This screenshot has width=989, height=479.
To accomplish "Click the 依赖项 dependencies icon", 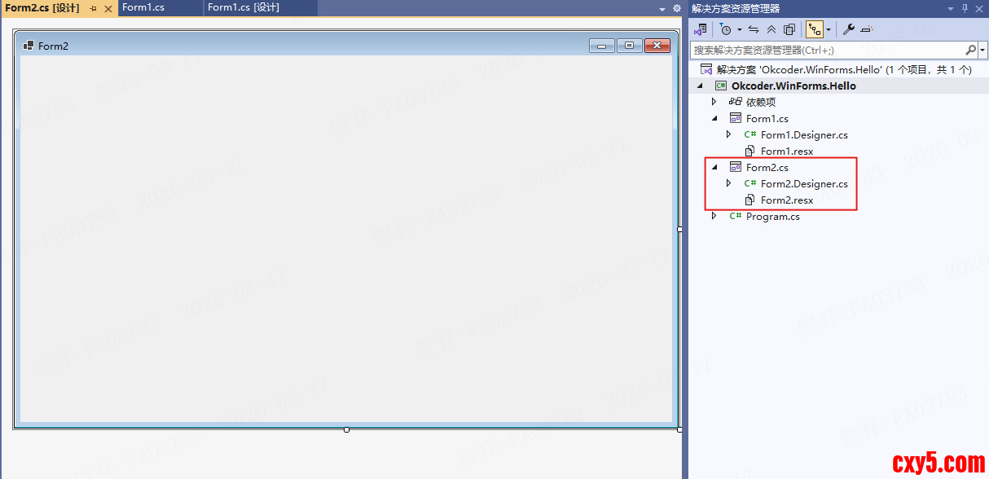I will 736,102.
